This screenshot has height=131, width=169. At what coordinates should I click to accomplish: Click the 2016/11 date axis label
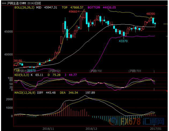point(48,128)
